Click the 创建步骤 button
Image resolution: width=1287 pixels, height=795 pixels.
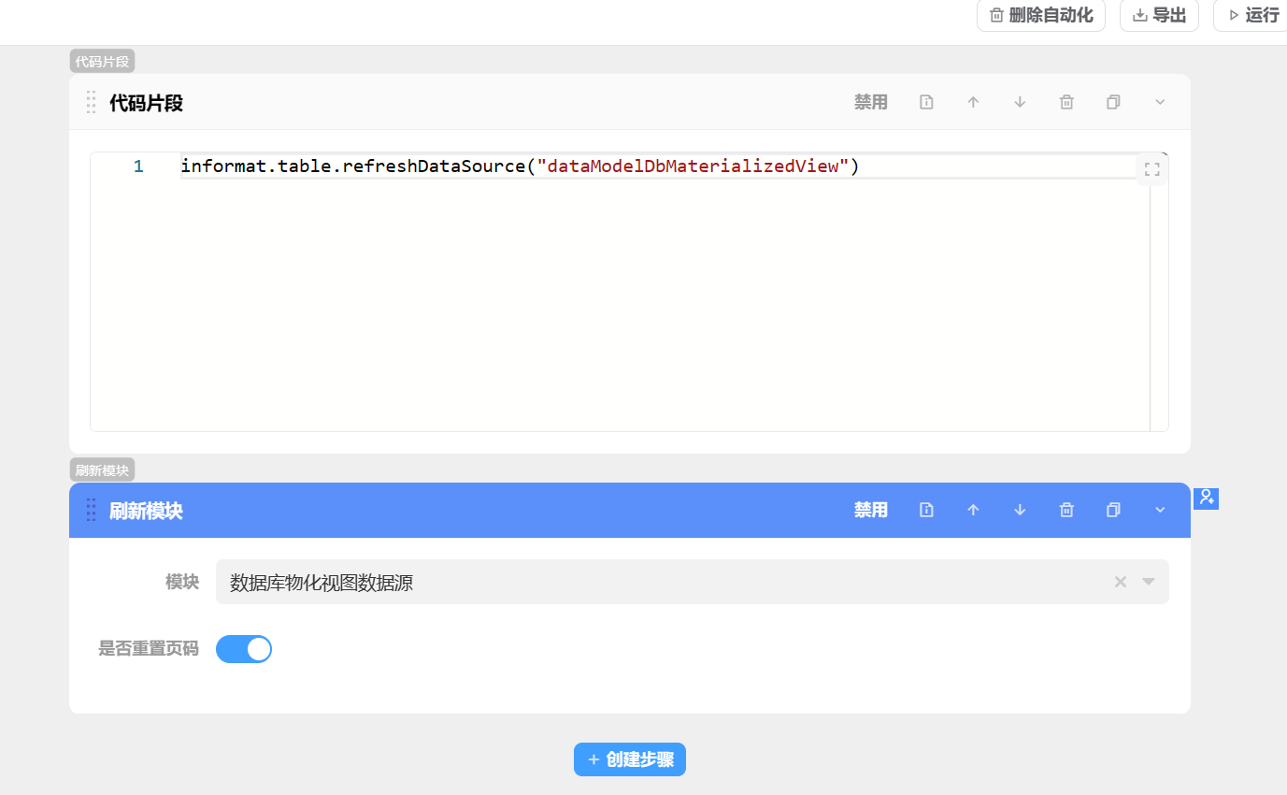(x=630, y=759)
